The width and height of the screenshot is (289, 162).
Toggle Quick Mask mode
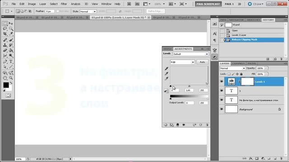click(8, 95)
